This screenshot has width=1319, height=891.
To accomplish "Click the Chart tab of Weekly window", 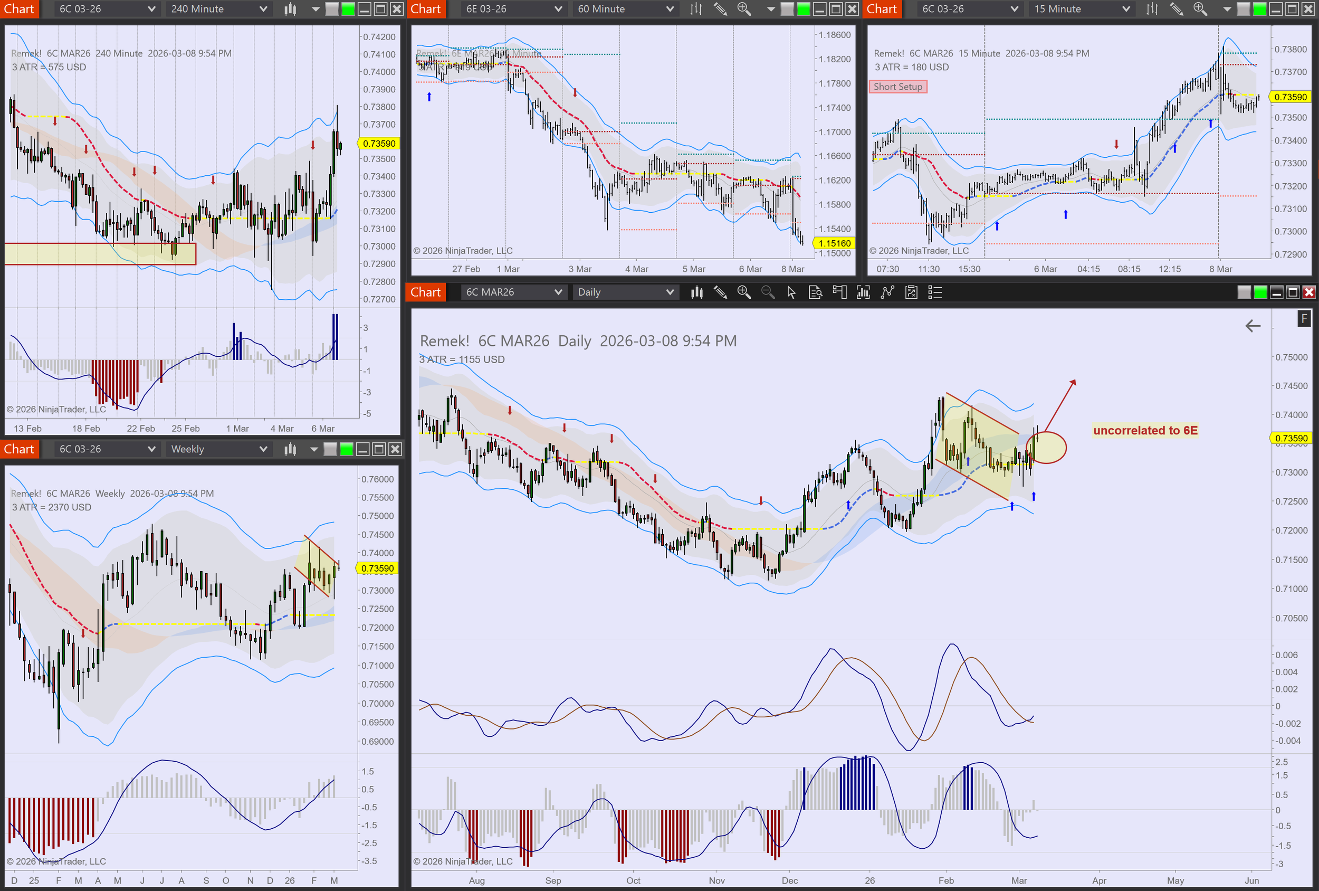I will click(x=20, y=449).
